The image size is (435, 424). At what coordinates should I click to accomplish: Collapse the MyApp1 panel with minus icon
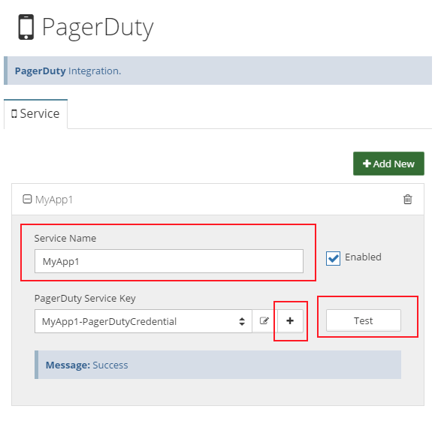click(x=27, y=199)
